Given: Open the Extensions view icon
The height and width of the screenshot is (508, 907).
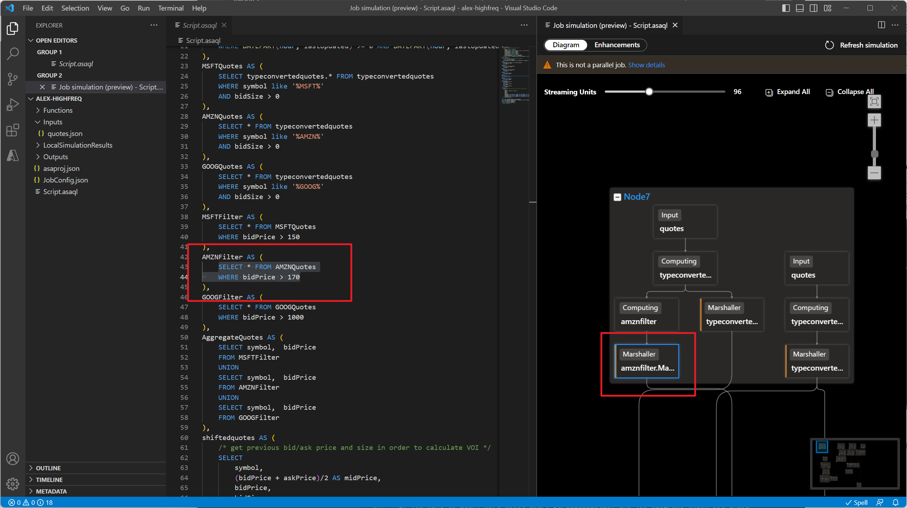Looking at the screenshot, I should click(13, 130).
